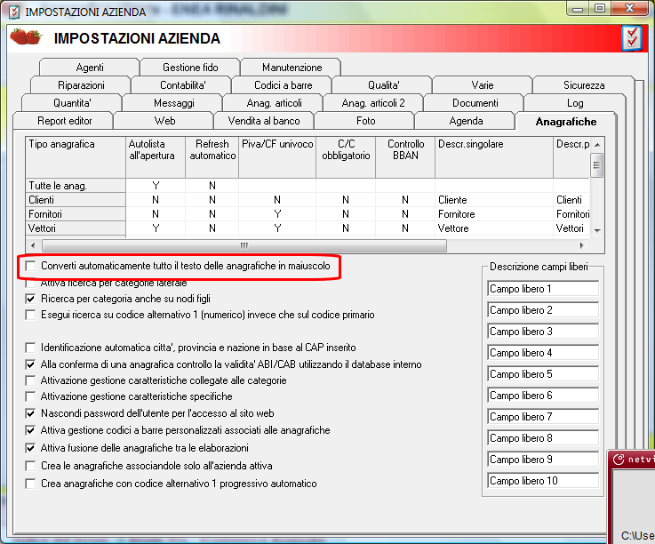Switch to the Varie tab
The height and width of the screenshot is (544, 655).
pyautogui.click(x=483, y=85)
